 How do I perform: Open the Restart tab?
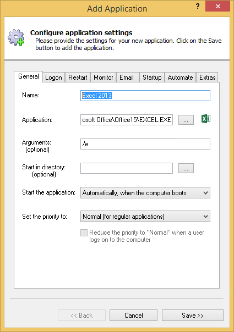(78, 78)
